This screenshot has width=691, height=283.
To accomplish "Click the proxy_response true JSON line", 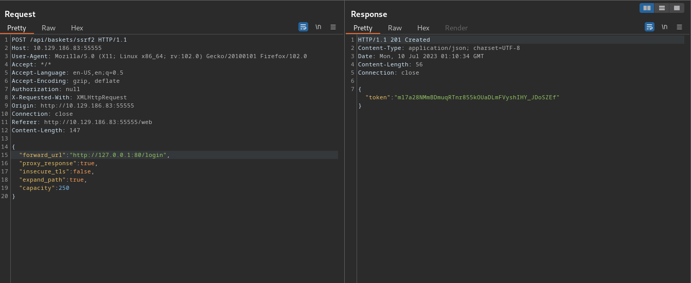I will pos(58,163).
